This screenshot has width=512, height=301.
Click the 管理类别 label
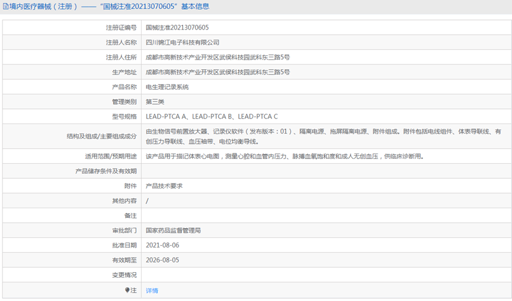[x=125, y=102]
